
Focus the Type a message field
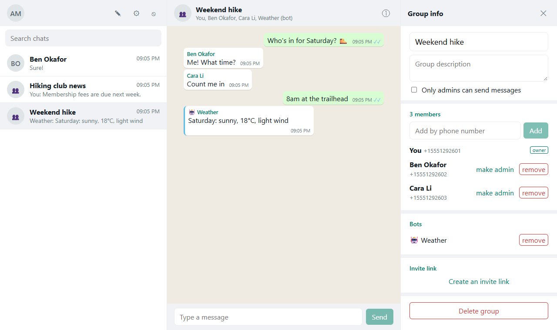[268, 317]
